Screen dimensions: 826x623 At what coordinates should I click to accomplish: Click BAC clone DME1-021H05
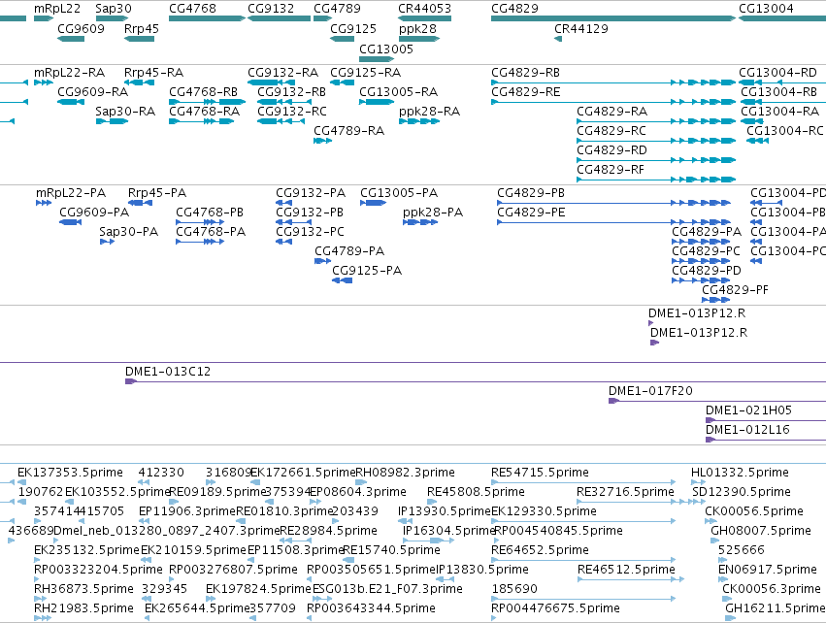[748, 410]
